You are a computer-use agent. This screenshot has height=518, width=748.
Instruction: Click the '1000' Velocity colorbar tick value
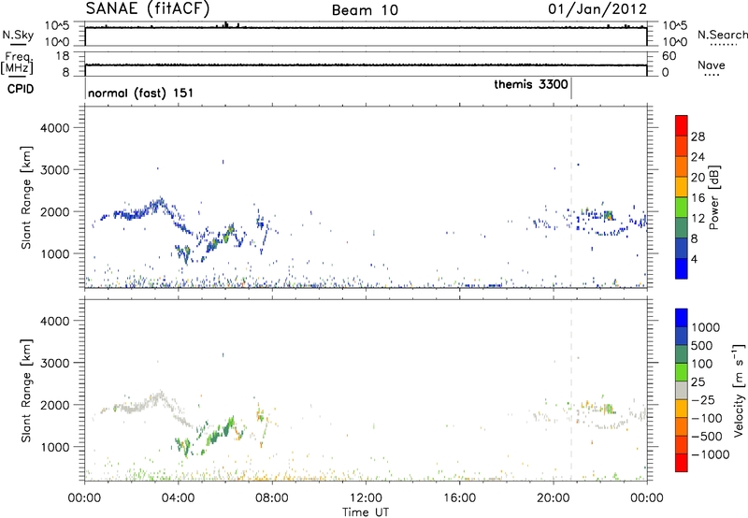(705, 327)
